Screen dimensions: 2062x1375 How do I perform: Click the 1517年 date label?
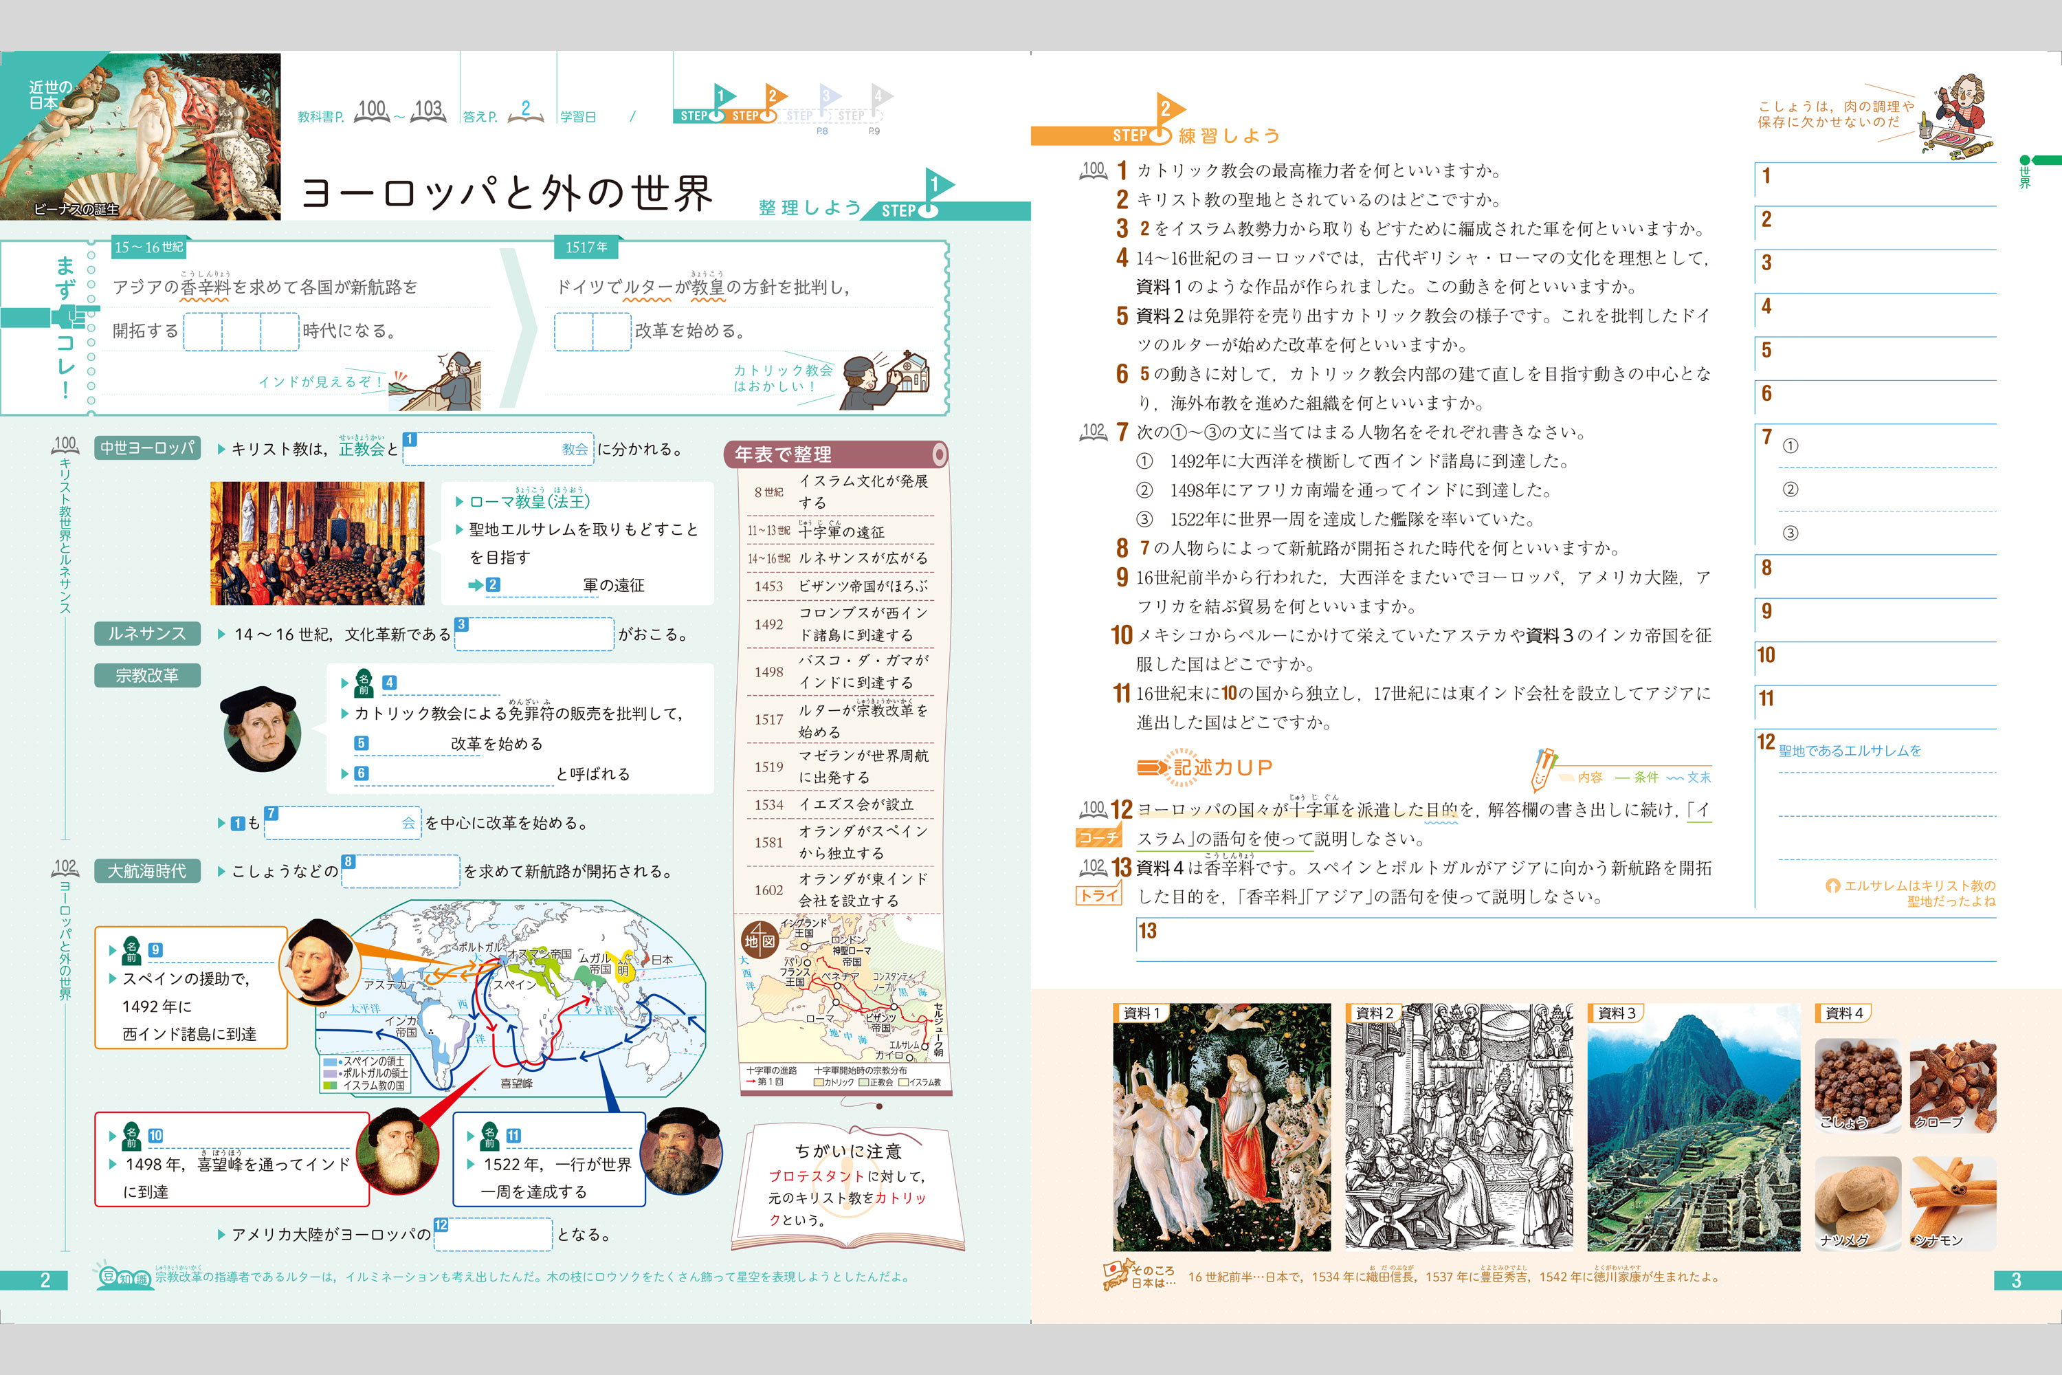tap(586, 247)
